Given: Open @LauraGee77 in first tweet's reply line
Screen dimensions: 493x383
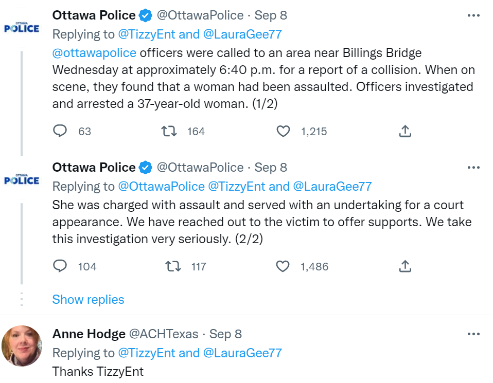Looking at the screenshot, I should coord(242,34).
